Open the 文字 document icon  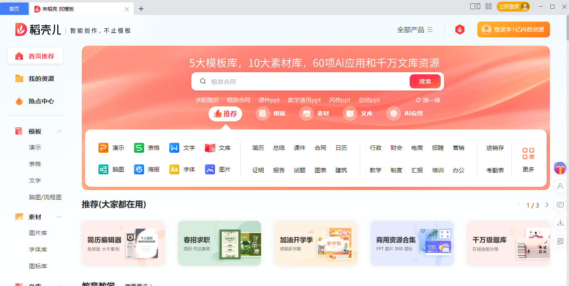[x=174, y=148]
